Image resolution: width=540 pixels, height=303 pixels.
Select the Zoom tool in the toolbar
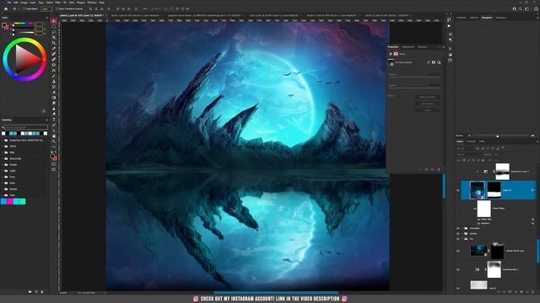54,141
